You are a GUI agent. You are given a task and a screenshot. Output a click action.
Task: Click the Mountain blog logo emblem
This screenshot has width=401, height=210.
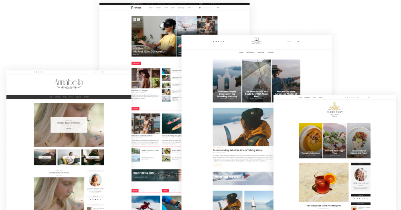click(x=256, y=41)
